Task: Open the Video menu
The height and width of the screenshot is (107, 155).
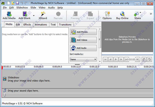Action: click(x=42, y=7)
